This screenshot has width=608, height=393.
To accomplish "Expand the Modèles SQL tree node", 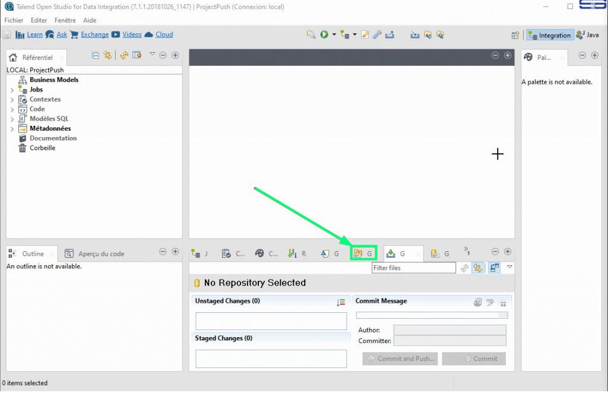I will [12, 119].
